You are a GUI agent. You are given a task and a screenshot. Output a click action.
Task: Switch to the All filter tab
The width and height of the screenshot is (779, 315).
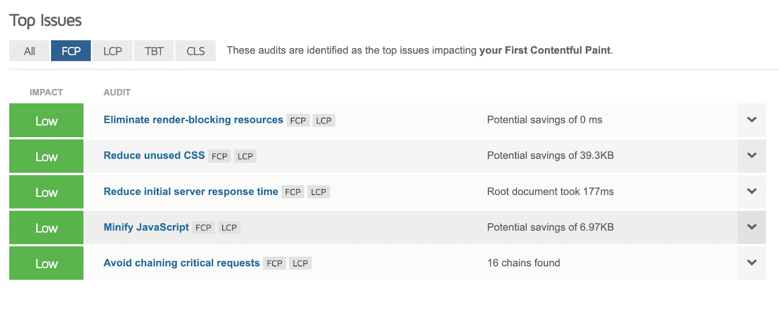29,51
